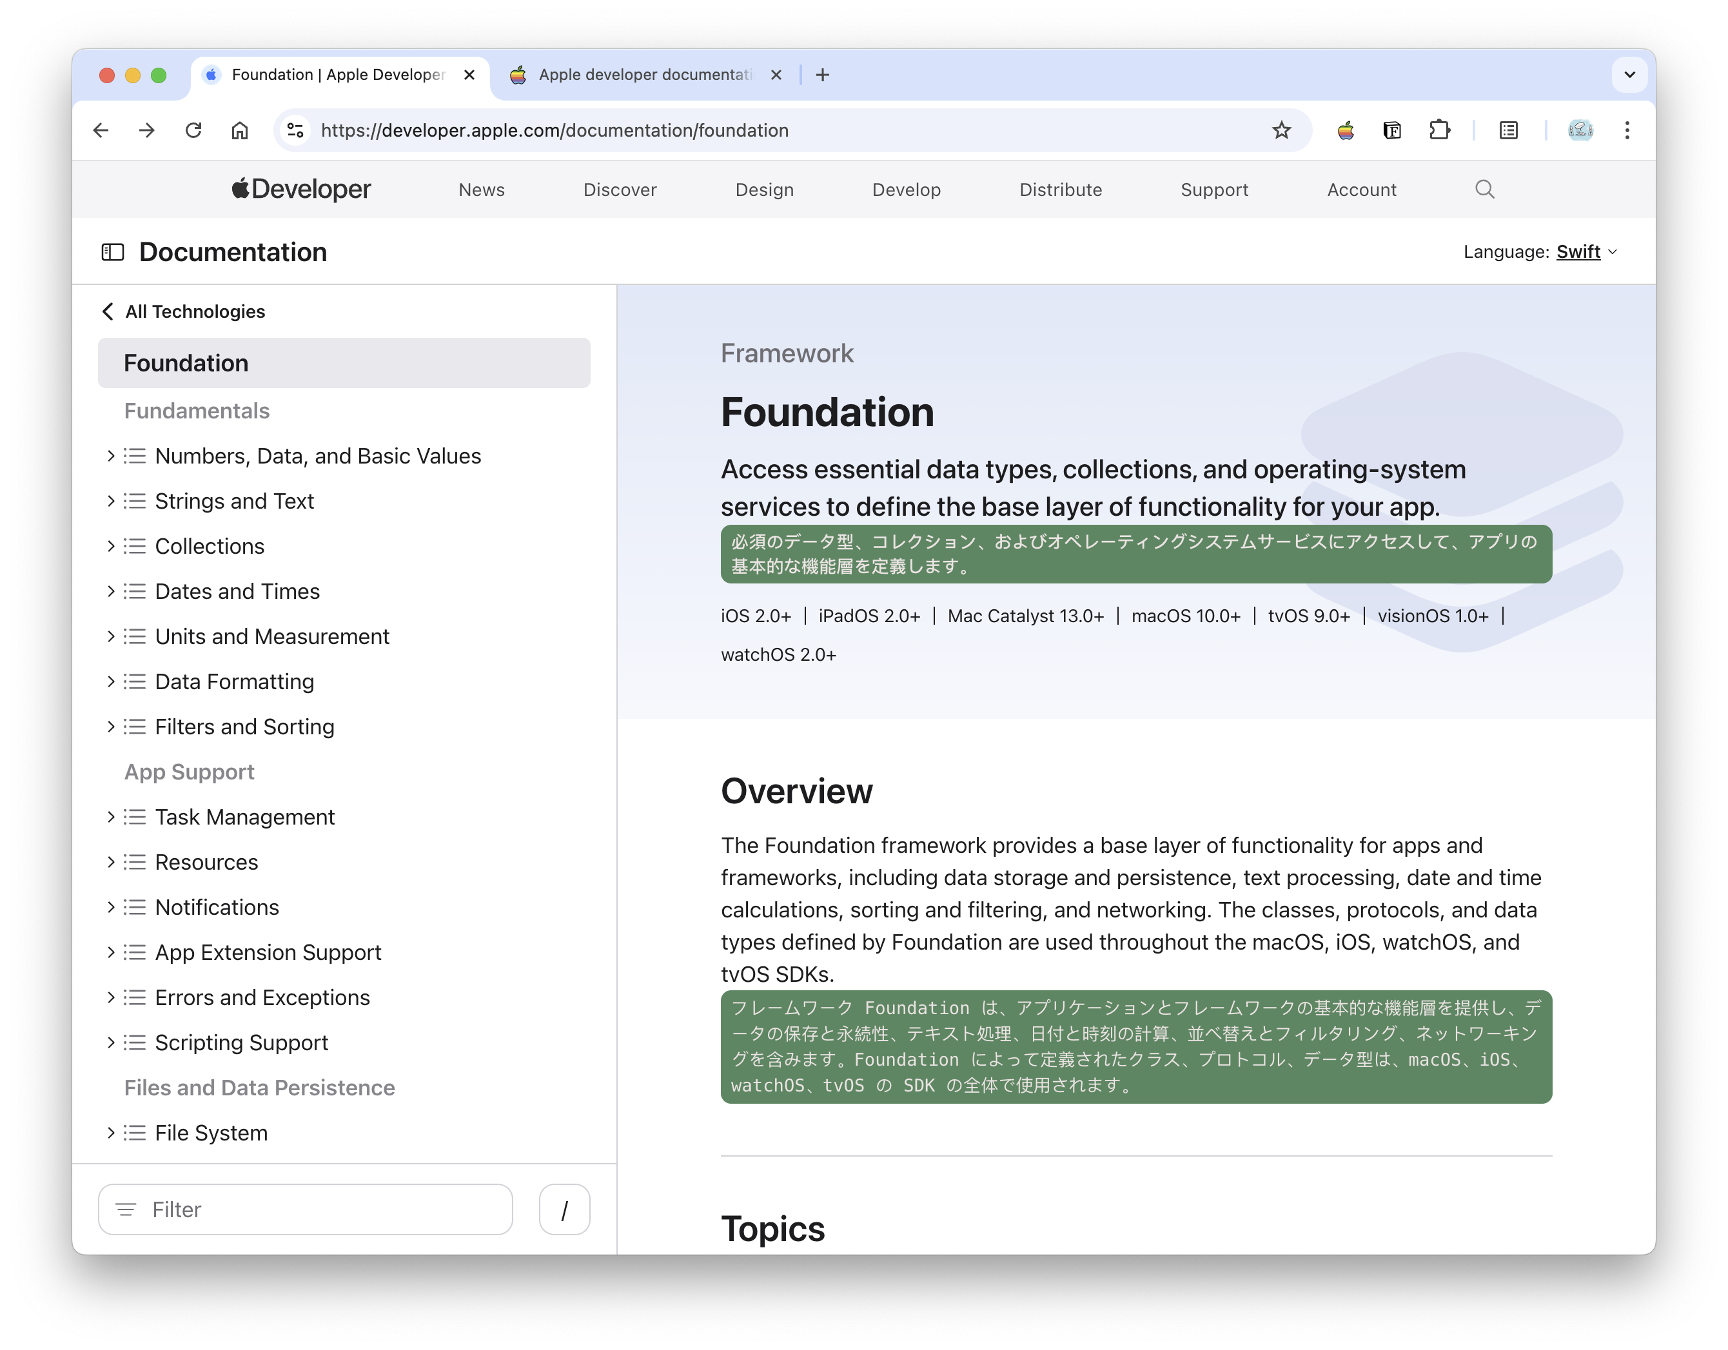Click the address bar URL

554,130
